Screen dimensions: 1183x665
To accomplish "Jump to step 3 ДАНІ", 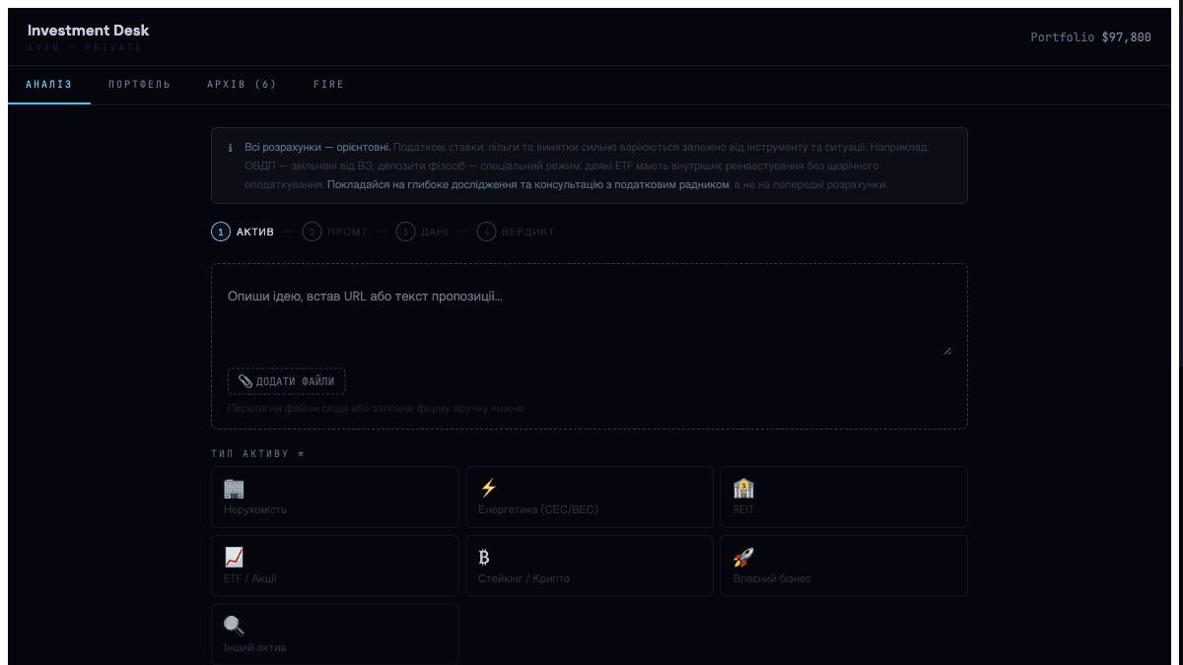I will [x=422, y=232].
